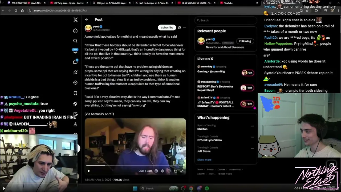Open Messages icon in sidebar

click(75, 62)
